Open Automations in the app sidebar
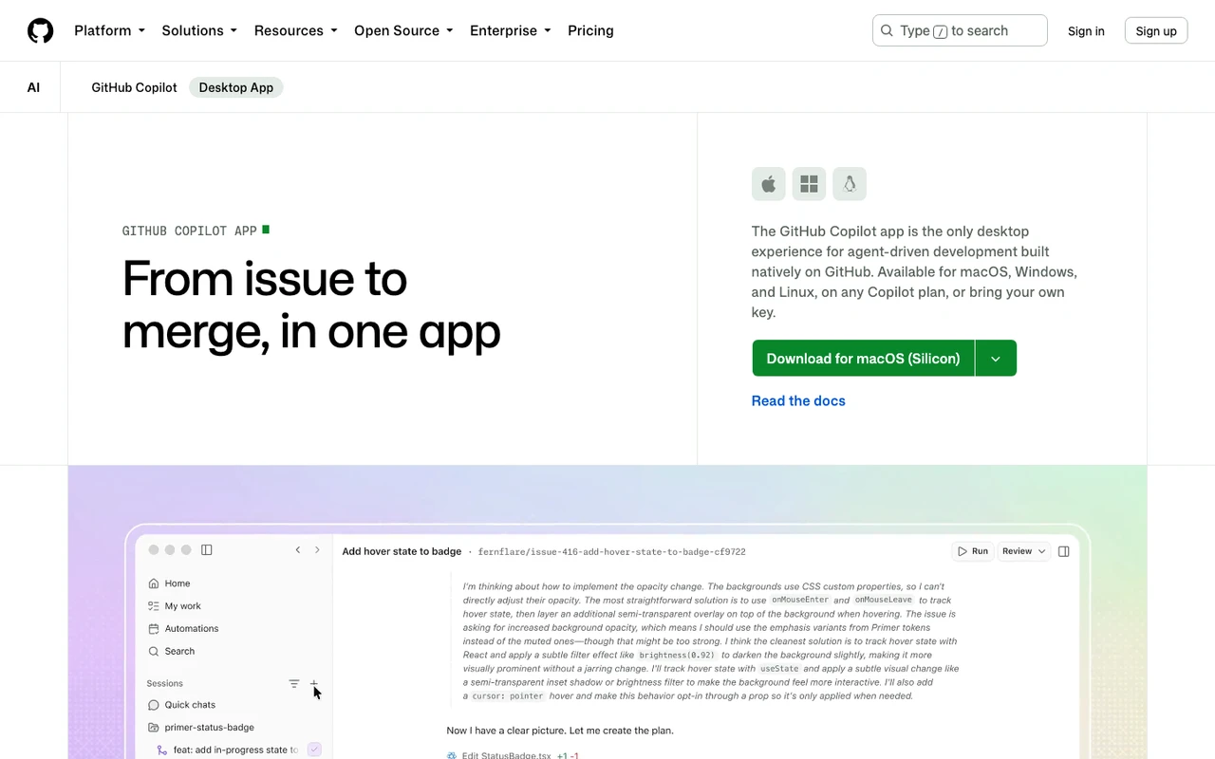Image resolution: width=1215 pixels, height=759 pixels. 183,629
